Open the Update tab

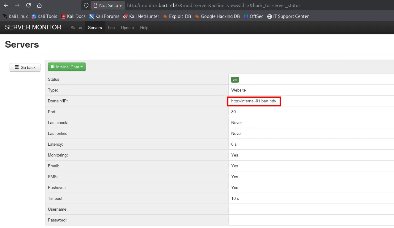[x=127, y=28]
